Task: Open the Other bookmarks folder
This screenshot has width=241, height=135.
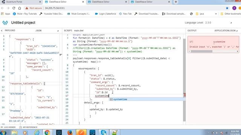Action: click(x=231, y=14)
